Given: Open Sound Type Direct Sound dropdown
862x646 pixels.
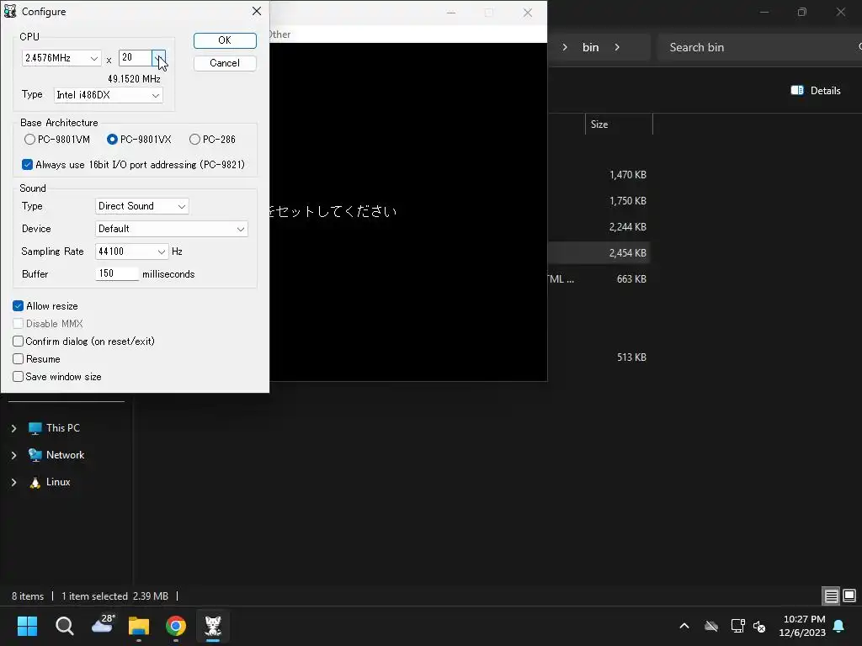Looking at the screenshot, I should pos(141,206).
